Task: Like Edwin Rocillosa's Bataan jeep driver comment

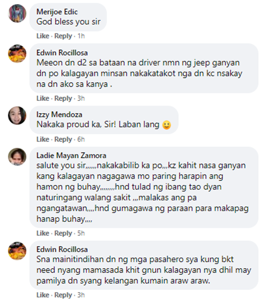Action: [43, 98]
